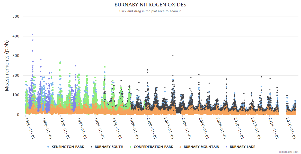This screenshot has width=301, height=154.
Task: Click the Kensington Park blue circle legend marker
Action: pyautogui.click(x=48, y=147)
